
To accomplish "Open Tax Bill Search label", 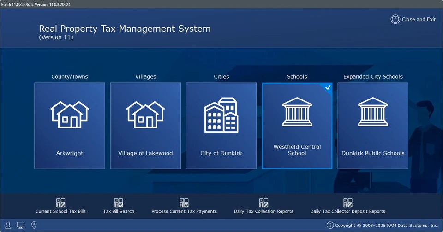I will [119, 211].
